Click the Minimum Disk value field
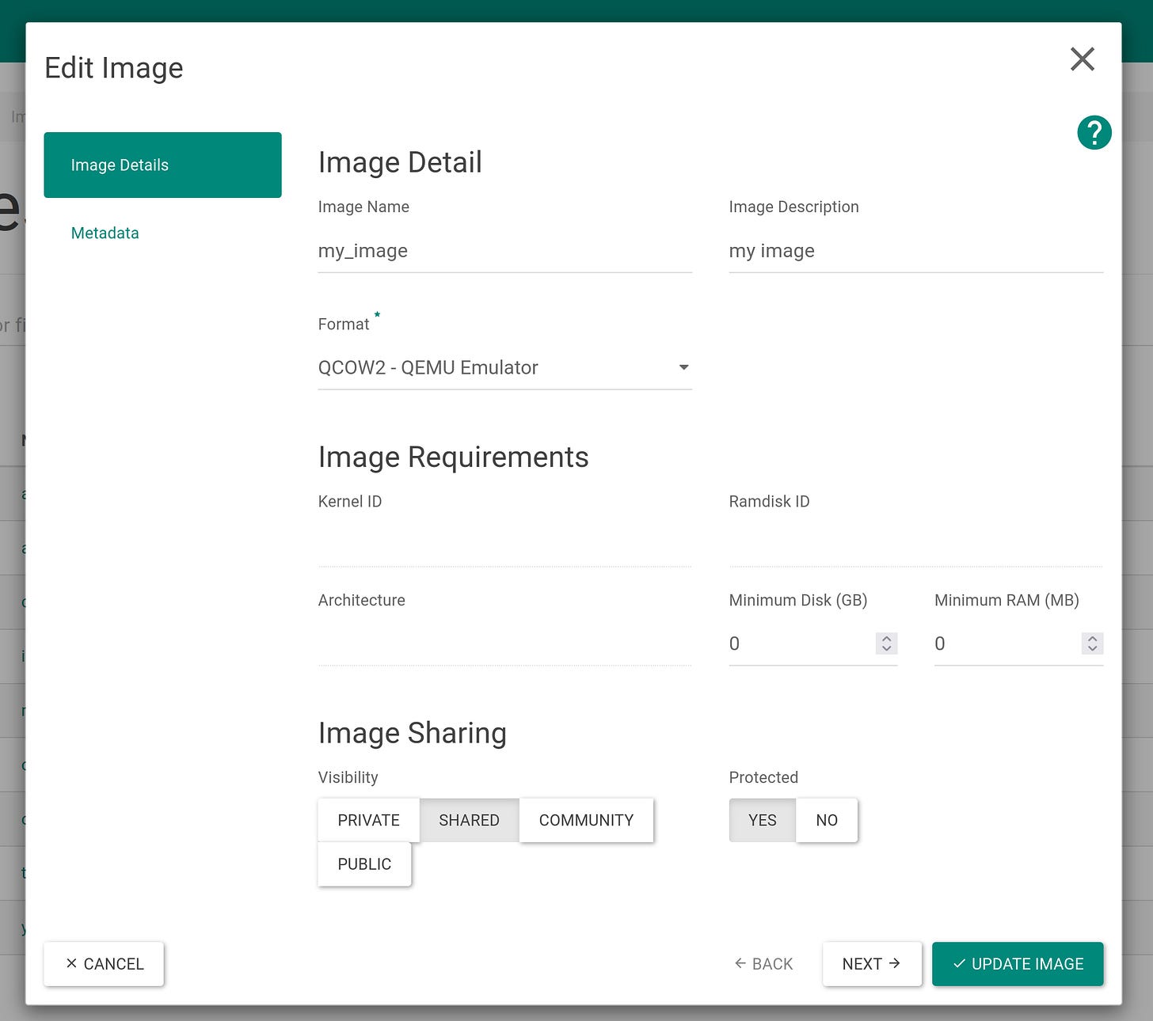 tap(792, 643)
